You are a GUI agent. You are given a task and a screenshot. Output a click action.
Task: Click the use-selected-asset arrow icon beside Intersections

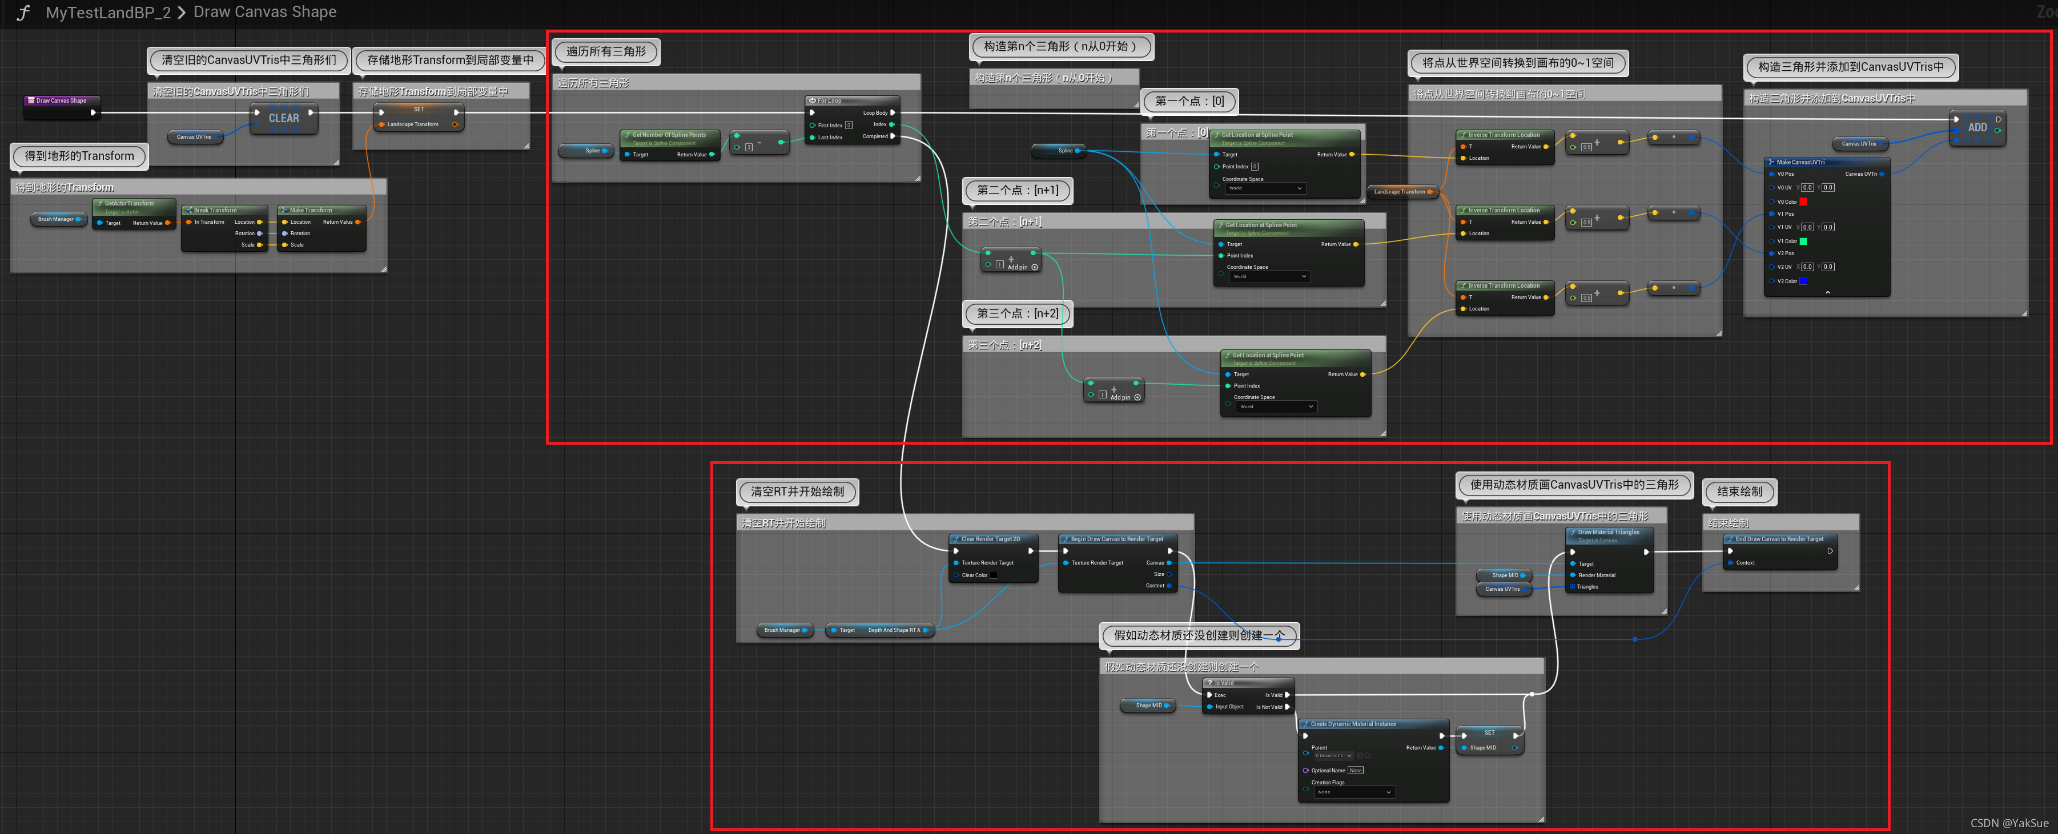pos(1360,756)
